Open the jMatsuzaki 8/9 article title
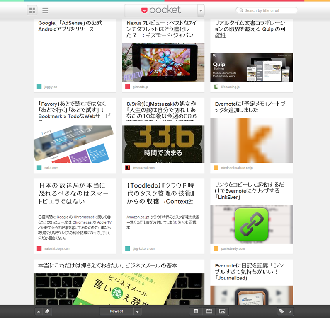The height and width of the screenshot is (318, 330). (x=161, y=111)
